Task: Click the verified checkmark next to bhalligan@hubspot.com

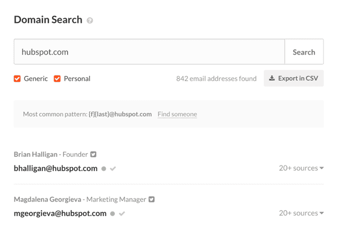Action: [x=113, y=169]
